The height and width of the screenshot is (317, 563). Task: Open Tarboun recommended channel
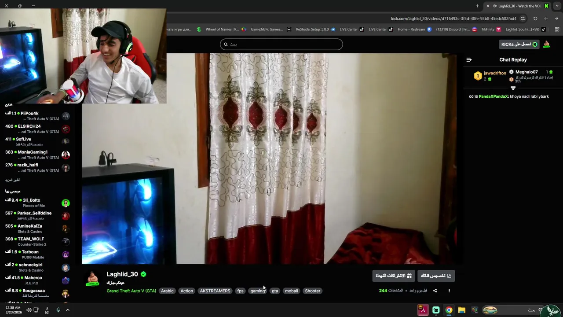pyautogui.click(x=37, y=254)
